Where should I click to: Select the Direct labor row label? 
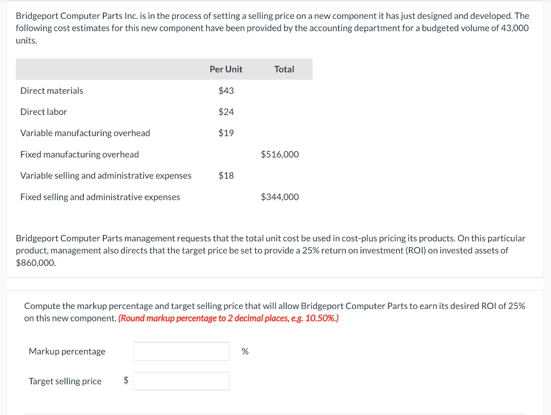44,112
